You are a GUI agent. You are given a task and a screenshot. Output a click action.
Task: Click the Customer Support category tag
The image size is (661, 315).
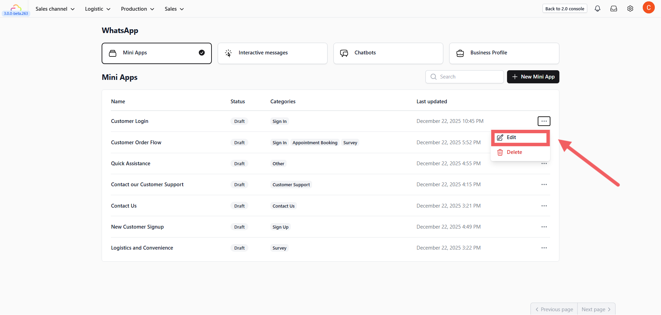(291, 185)
